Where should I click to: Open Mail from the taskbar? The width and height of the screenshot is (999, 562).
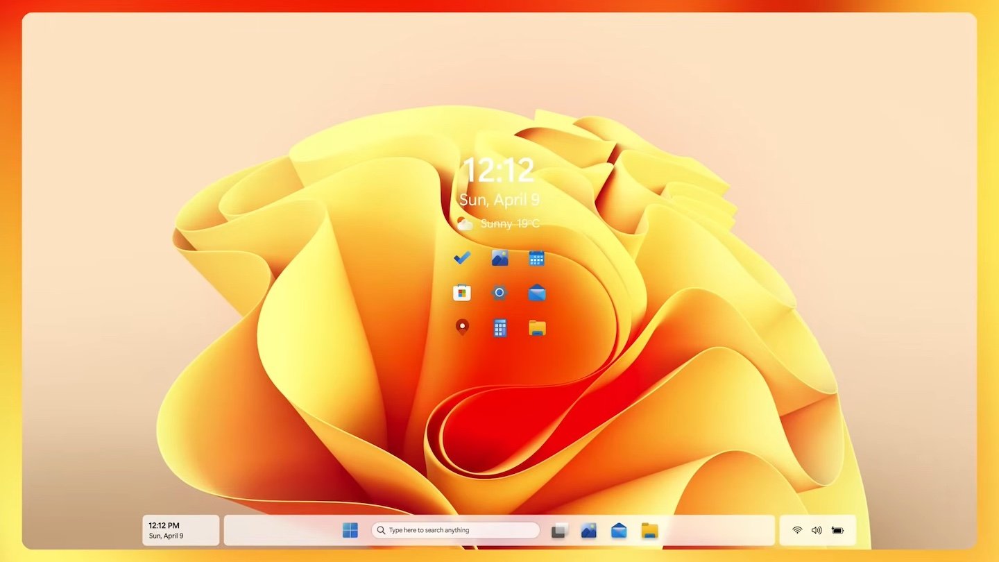619,531
